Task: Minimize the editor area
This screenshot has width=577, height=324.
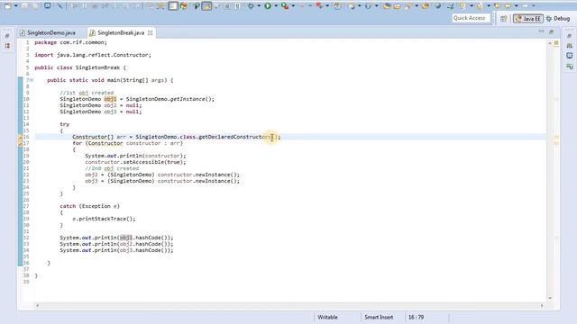Action: [541, 32]
